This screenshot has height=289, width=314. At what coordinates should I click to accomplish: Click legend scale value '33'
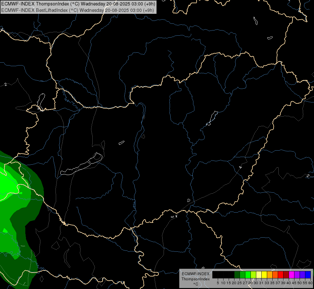tap(267, 283)
